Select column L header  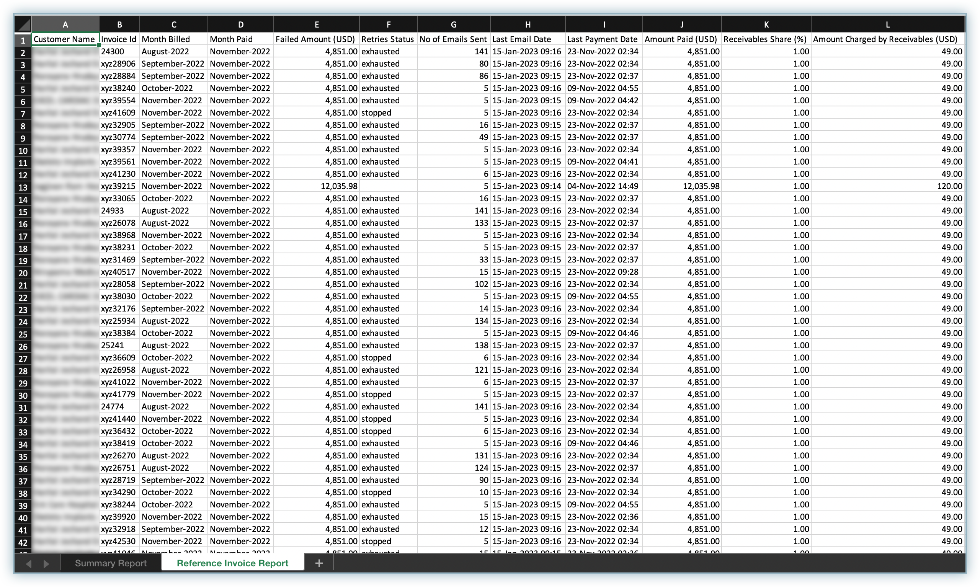(x=887, y=24)
